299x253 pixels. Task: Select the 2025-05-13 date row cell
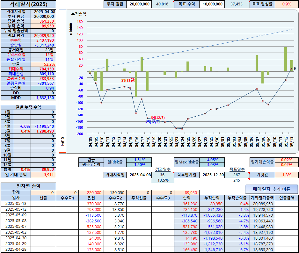16,204
